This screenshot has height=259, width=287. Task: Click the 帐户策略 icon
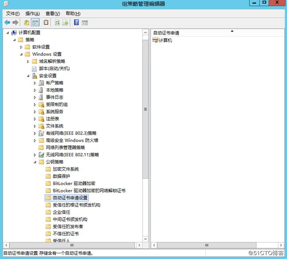point(41,83)
